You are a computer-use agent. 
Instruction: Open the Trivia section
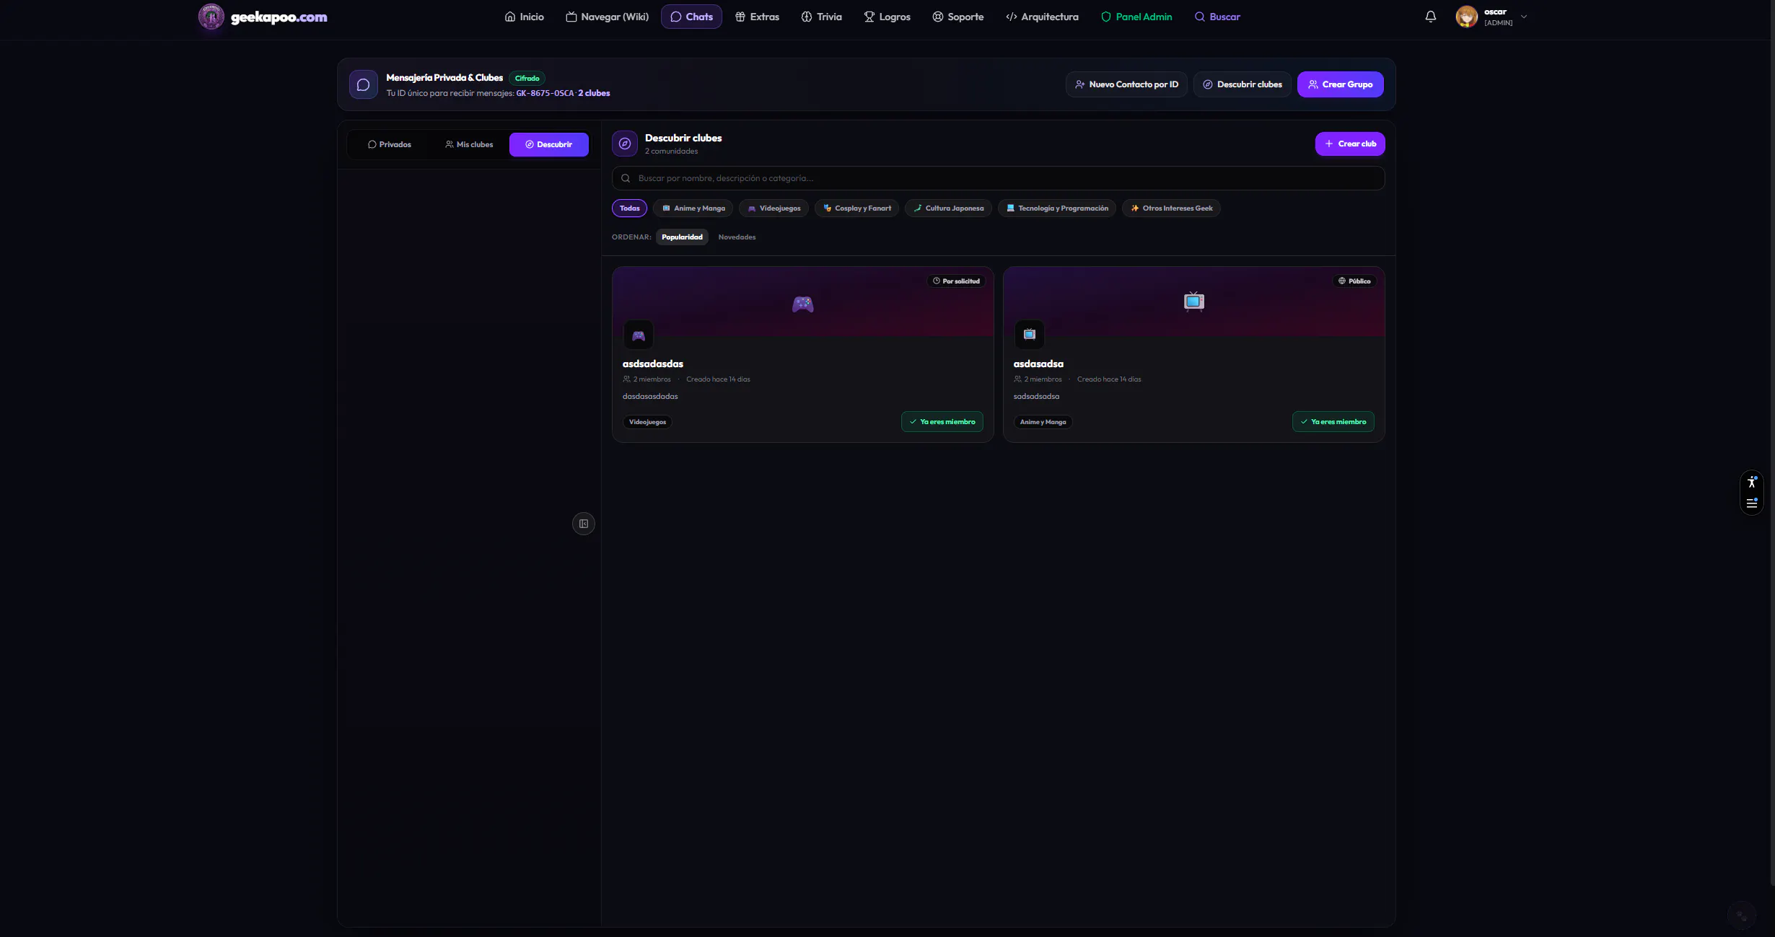(821, 17)
